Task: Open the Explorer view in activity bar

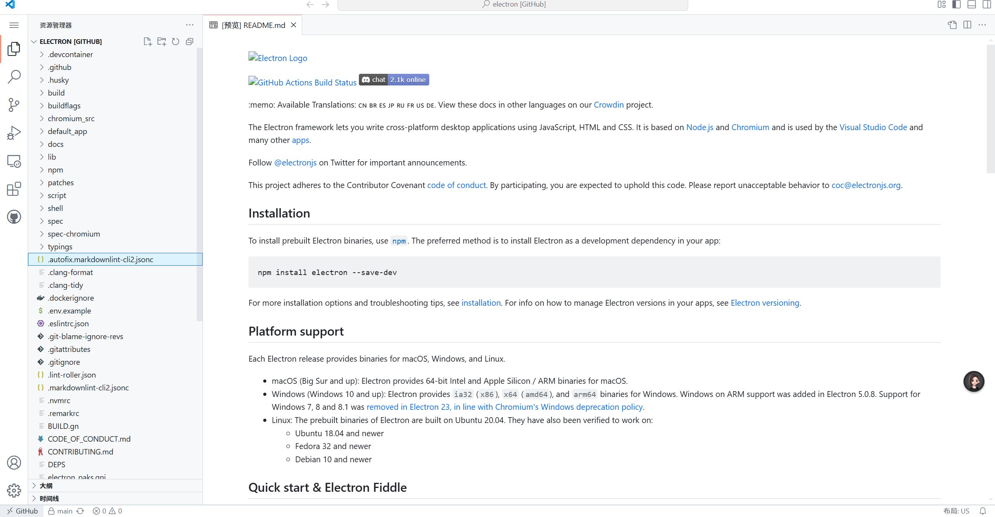Action: (x=14, y=49)
